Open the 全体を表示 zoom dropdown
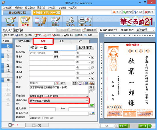The height and width of the screenshot is (130, 157). coord(145,30)
